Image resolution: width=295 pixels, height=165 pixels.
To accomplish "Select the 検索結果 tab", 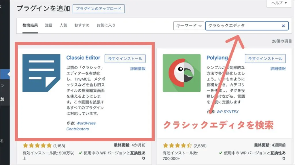I will coord(30,25).
